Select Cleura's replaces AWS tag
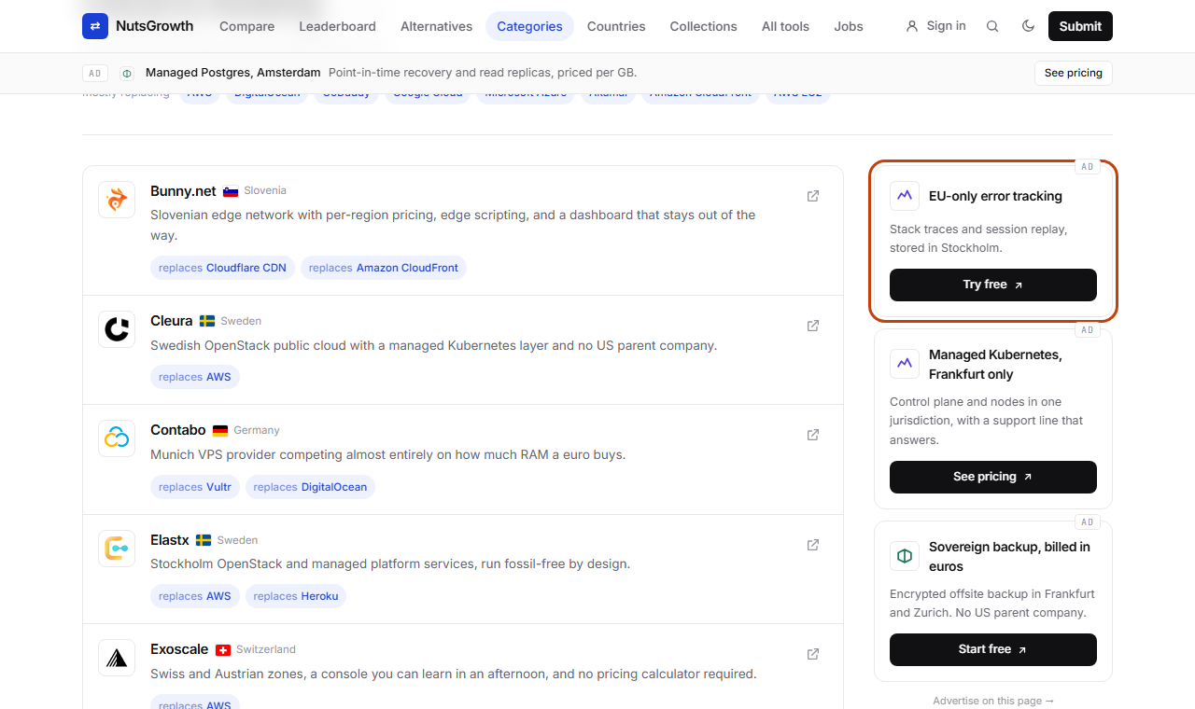Viewport: 1195px width, 709px height. point(195,377)
